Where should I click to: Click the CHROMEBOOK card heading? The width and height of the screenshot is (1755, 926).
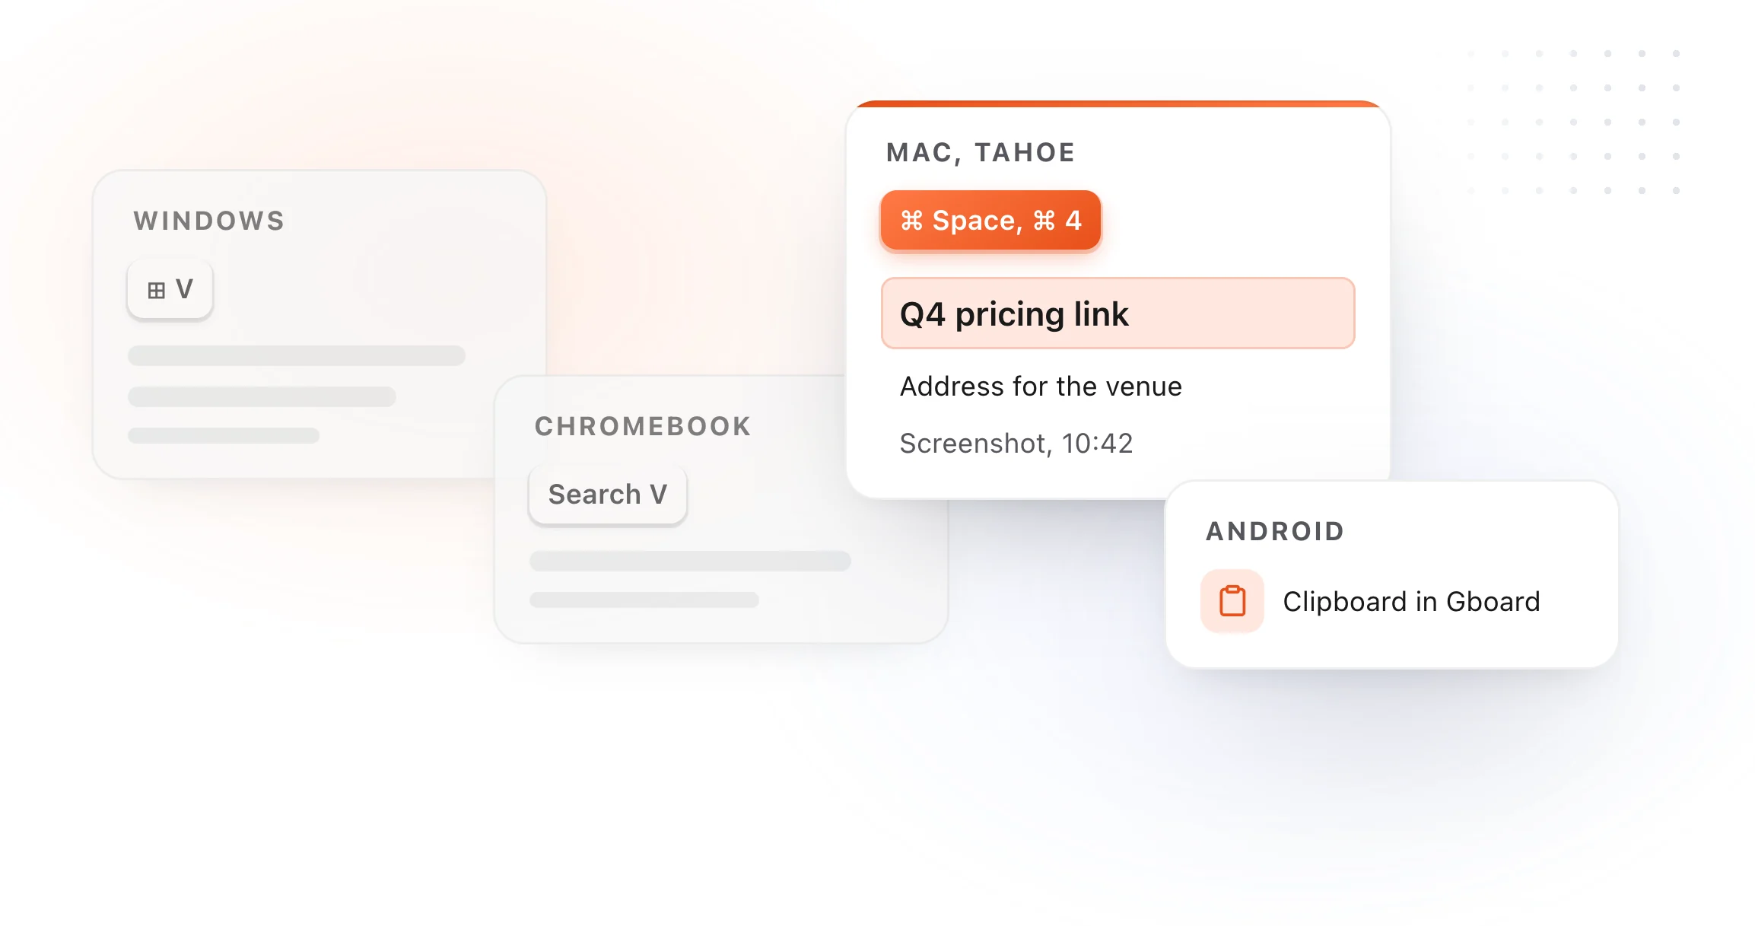pos(643,427)
